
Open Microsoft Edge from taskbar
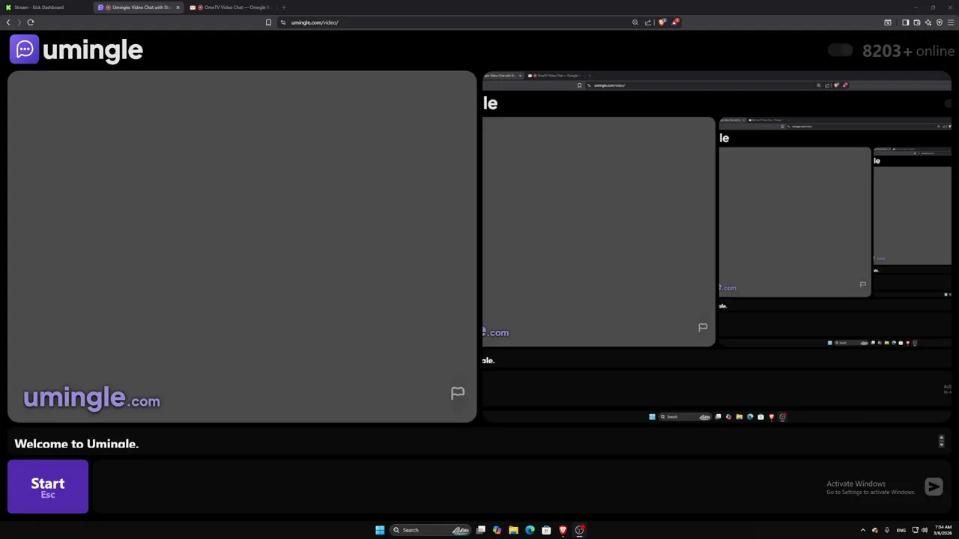click(530, 530)
